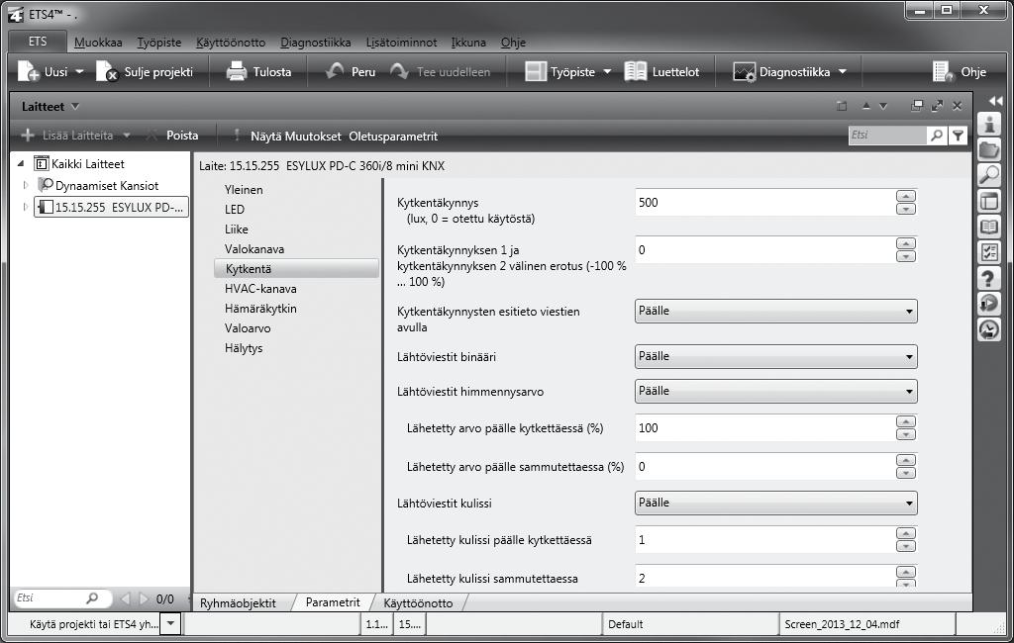Open Työpiste toolbar dropdown arrow
Image resolution: width=1014 pixels, height=643 pixels.
(x=607, y=72)
